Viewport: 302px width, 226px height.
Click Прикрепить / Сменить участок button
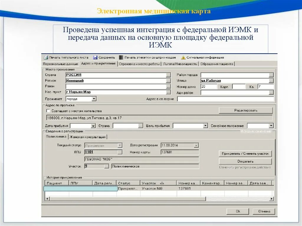[245, 154]
